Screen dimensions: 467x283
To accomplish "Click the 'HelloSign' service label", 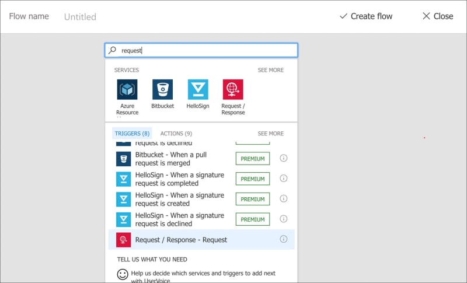I will (198, 106).
